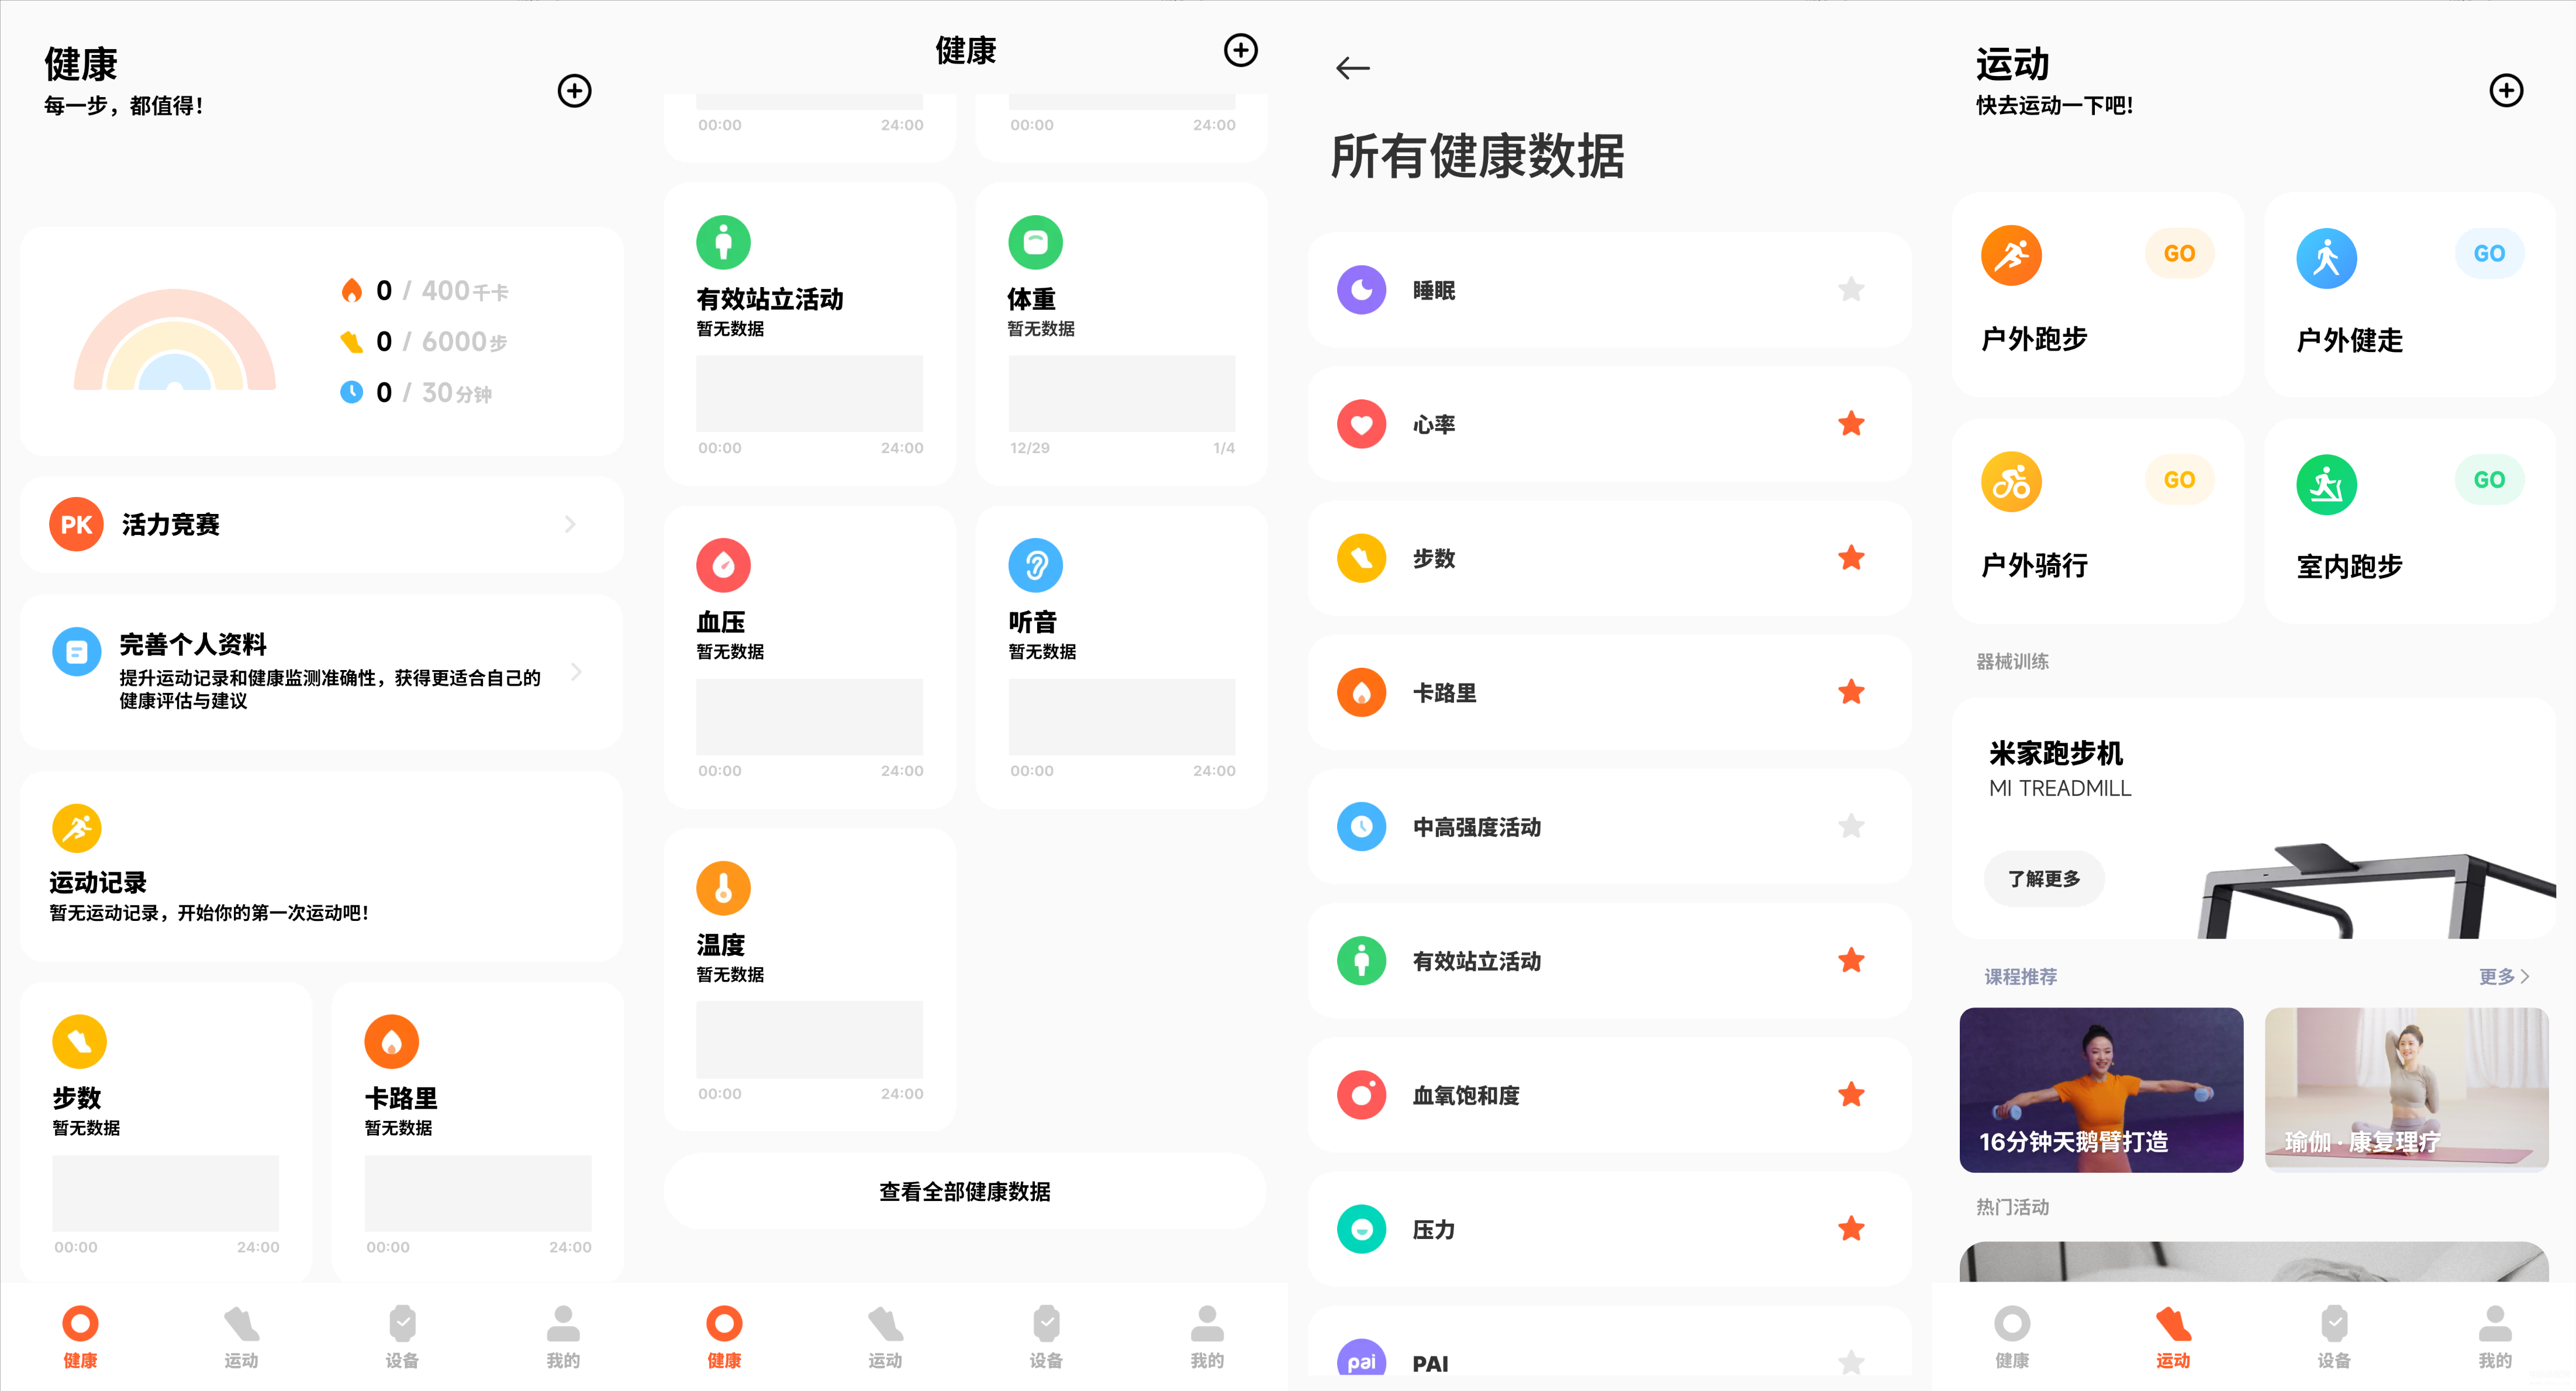This screenshot has width=2576, height=1391.
Task: Start 户外跑步 with GO button
Action: pos(2179,254)
